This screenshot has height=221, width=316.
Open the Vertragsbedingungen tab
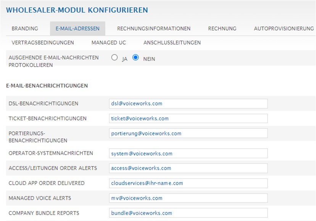pyautogui.click(x=43, y=43)
